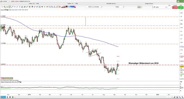The image size is (184, 99).
Task: Close the RSI indicator panel
Action: click(x=21, y=82)
